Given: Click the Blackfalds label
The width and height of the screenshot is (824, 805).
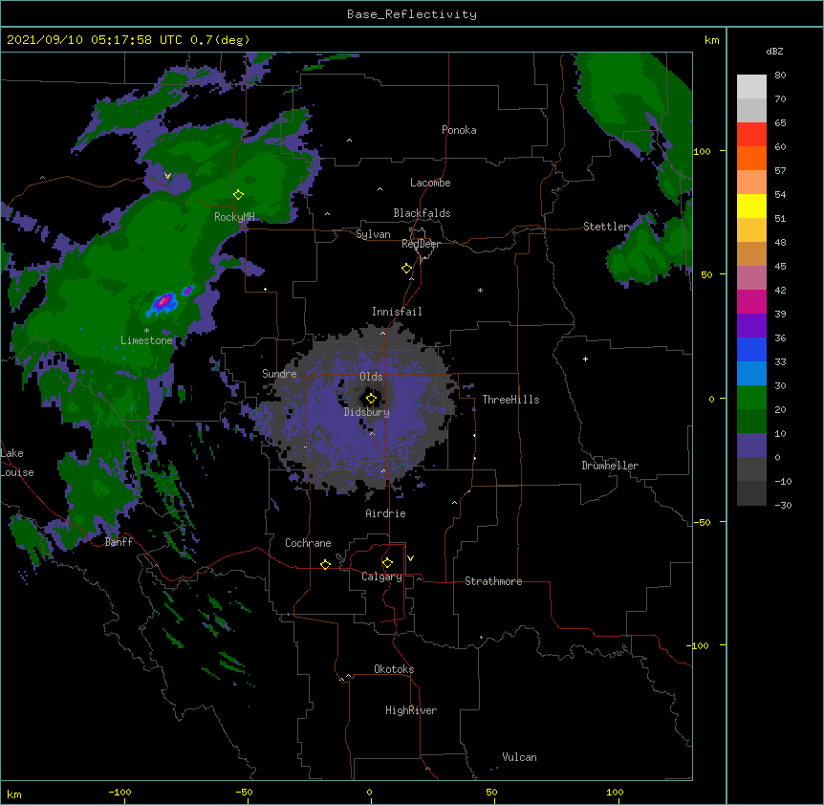Looking at the screenshot, I should pyautogui.click(x=422, y=213).
